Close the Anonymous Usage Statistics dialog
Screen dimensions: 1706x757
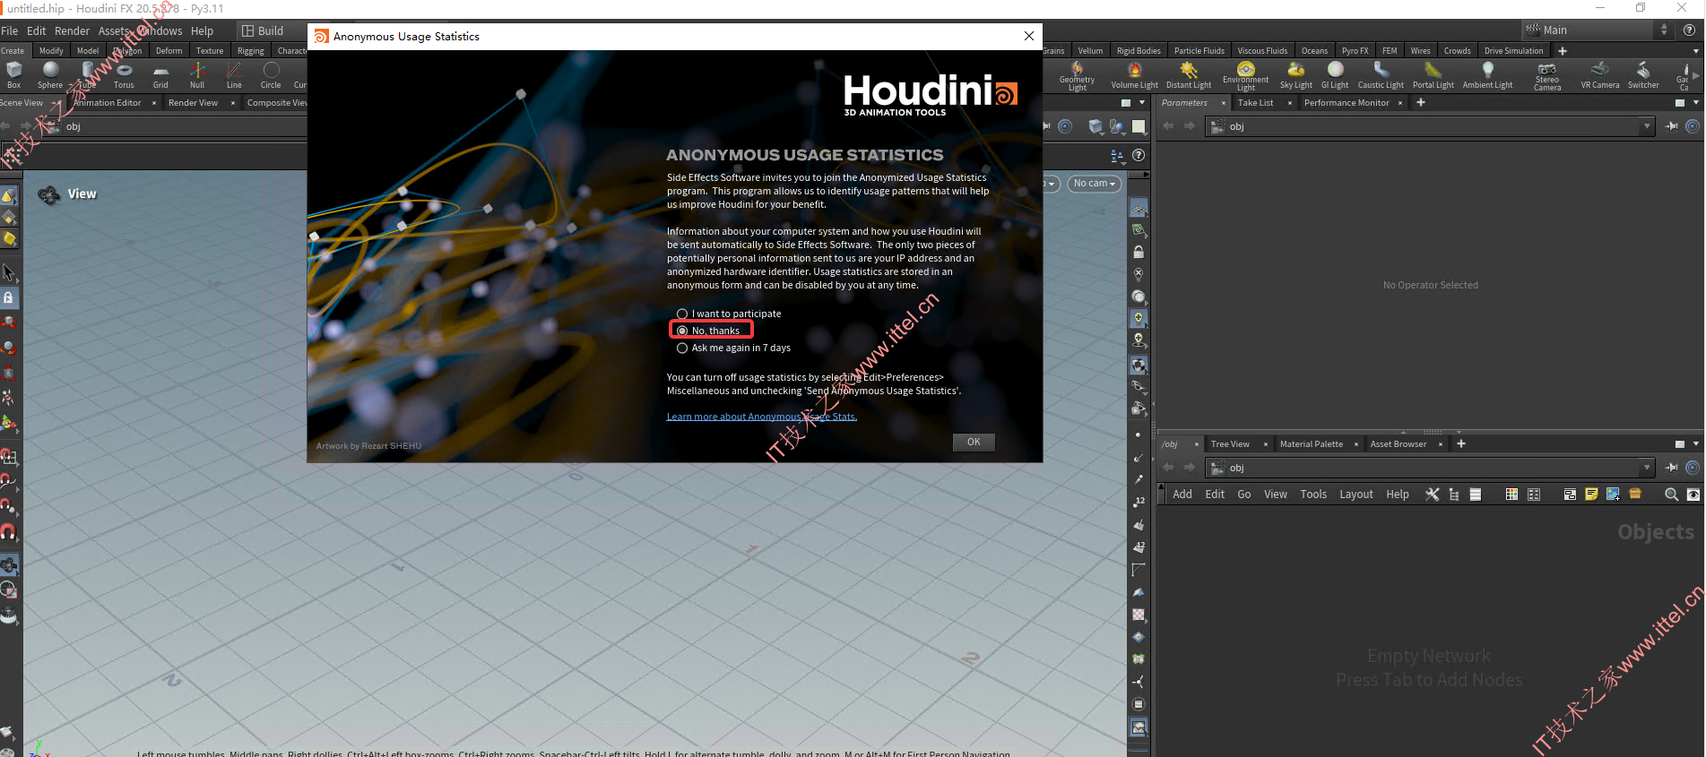pyautogui.click(x=1029, y=36)
